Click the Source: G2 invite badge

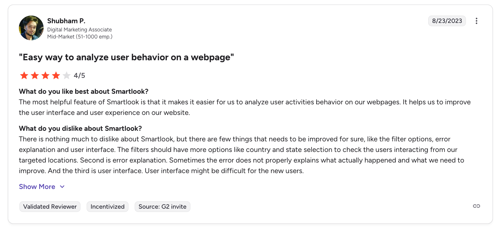tap(162, 207)
